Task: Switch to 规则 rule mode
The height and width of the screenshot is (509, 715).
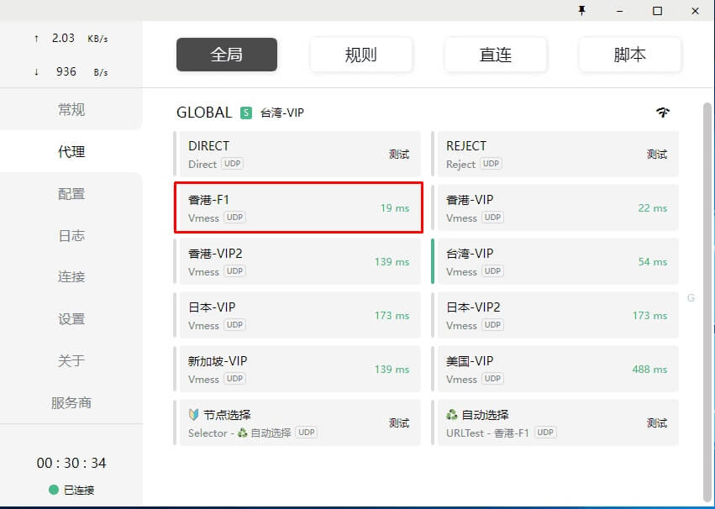Action: [361, 55]
